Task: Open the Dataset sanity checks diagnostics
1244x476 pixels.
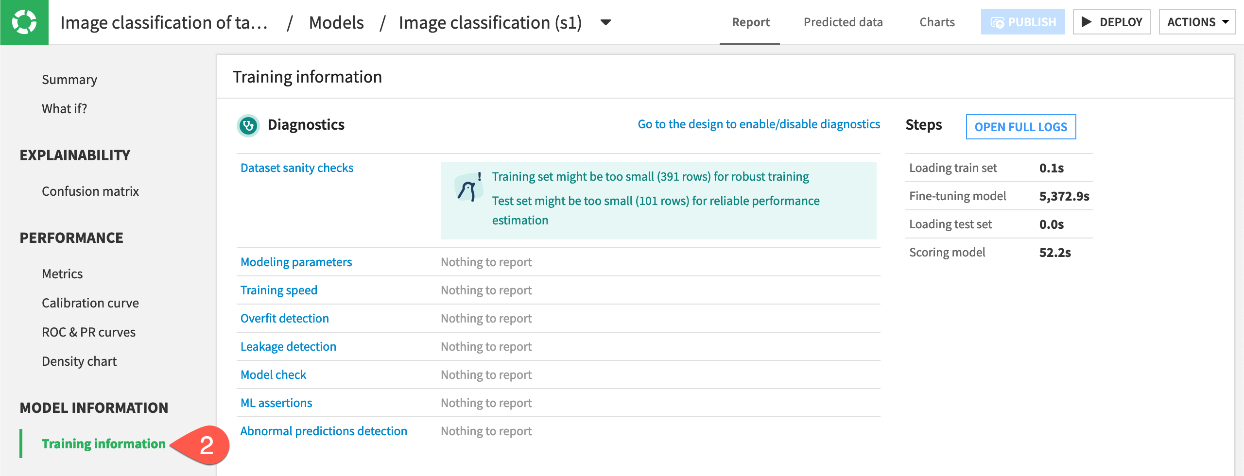Action: 297,168
